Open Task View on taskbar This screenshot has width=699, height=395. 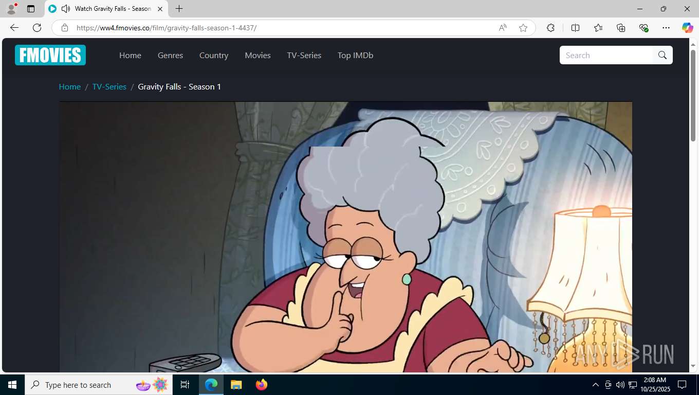(185, 385)
